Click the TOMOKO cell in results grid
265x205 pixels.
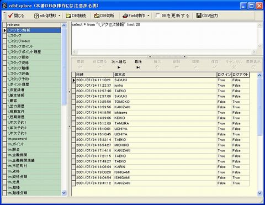pyautogui.click(x=165, y=102)
